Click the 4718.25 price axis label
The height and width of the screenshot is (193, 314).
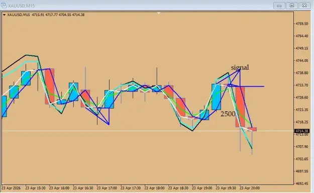(x=302, y=122)
